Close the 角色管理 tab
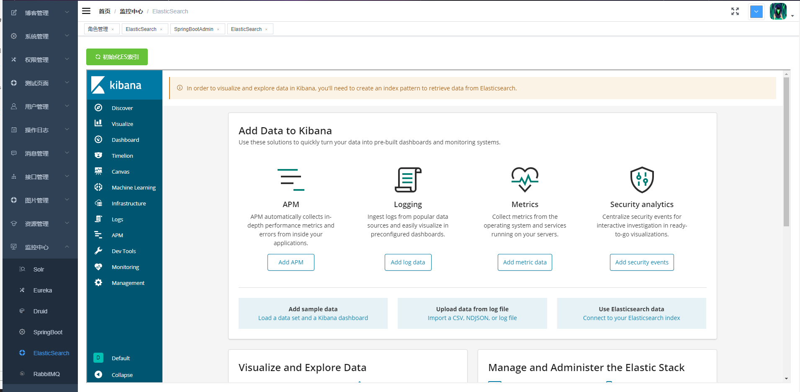The image size is (800, 392). [x=113, y=29]
